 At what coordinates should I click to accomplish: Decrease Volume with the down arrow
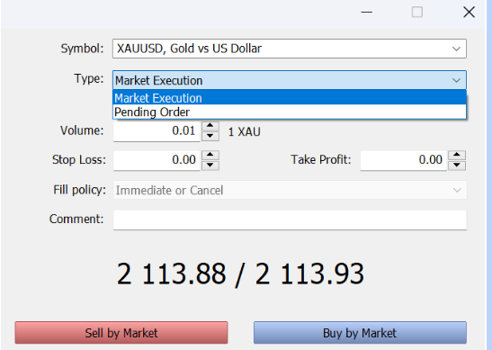[210, 136]
